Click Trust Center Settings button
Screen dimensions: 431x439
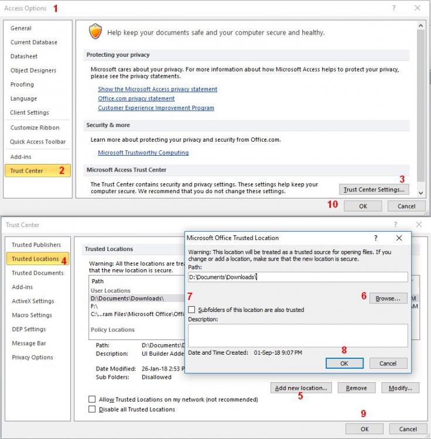374,190
